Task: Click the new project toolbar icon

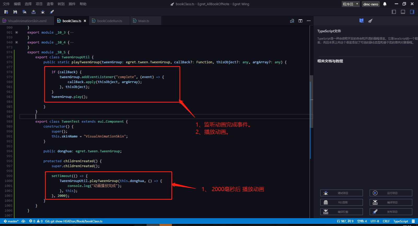Action: [6, 12]
